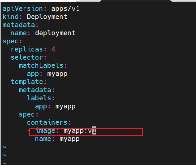Click the 'apps/v1' value

pos(65,9)
